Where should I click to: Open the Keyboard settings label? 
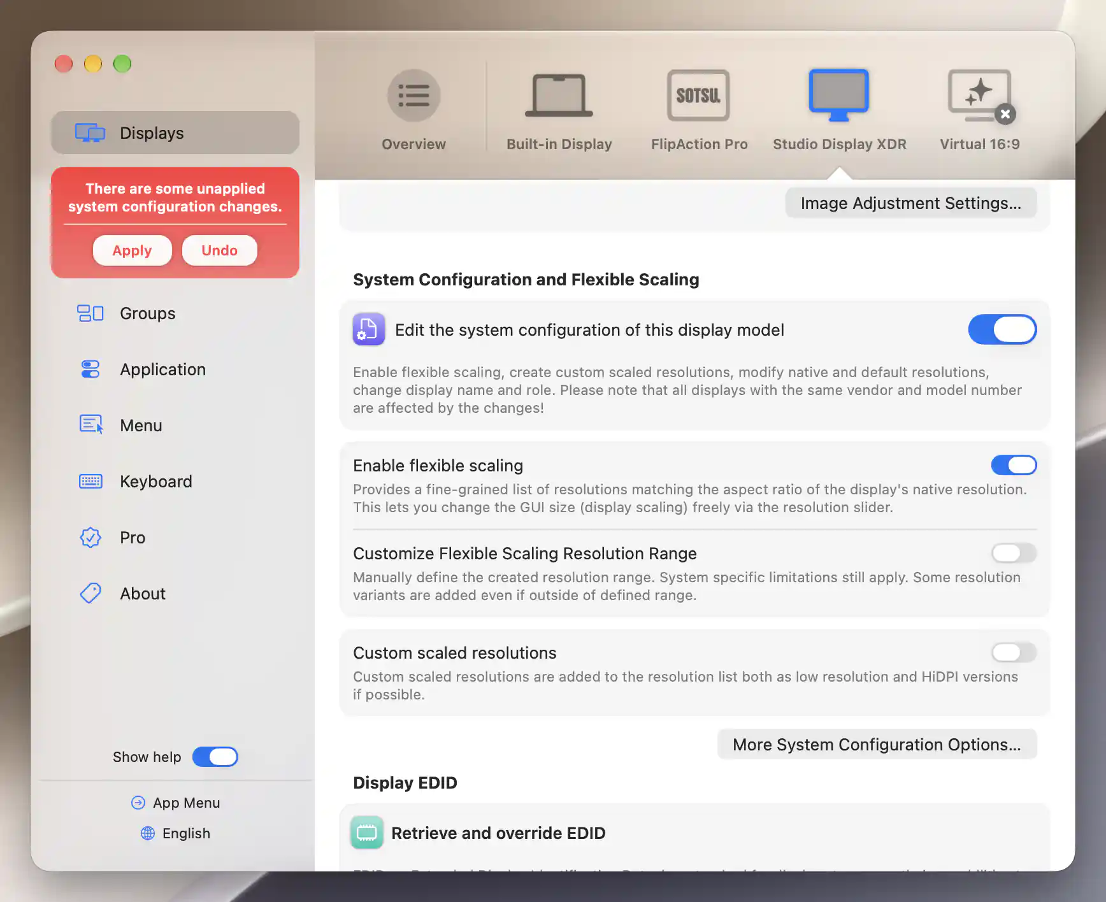(155, 482)
